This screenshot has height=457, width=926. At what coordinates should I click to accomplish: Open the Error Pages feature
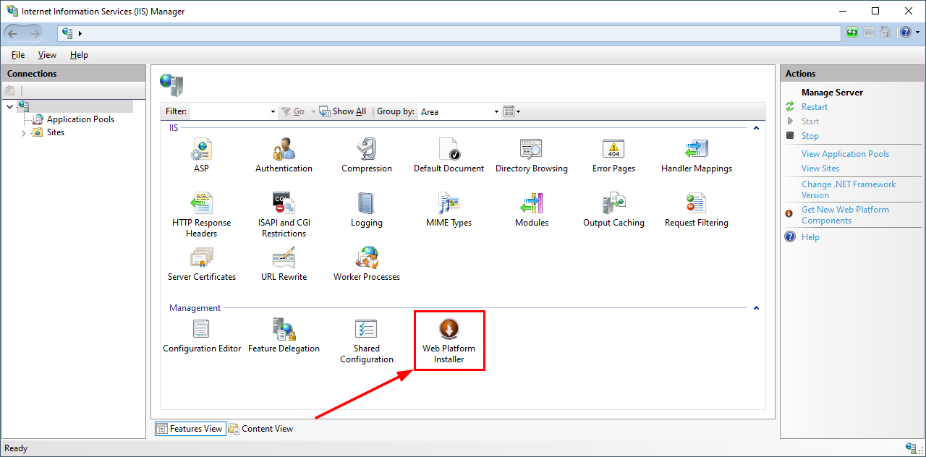click(613, 155)
